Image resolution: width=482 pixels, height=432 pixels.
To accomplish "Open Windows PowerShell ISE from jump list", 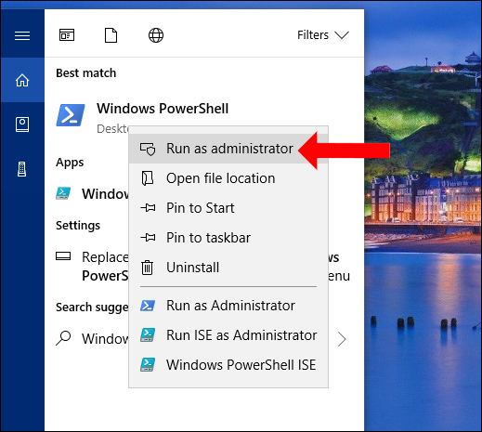I will pyautogui.click(x=228, y=365).
